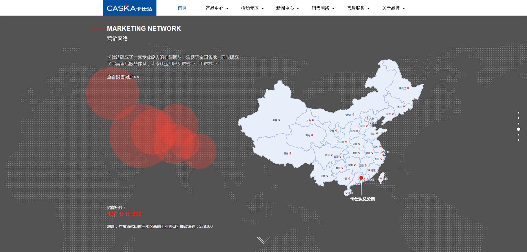Click the 贵州 map pin
The width and height of the screenshot is (527, 252).
[342, 168]
